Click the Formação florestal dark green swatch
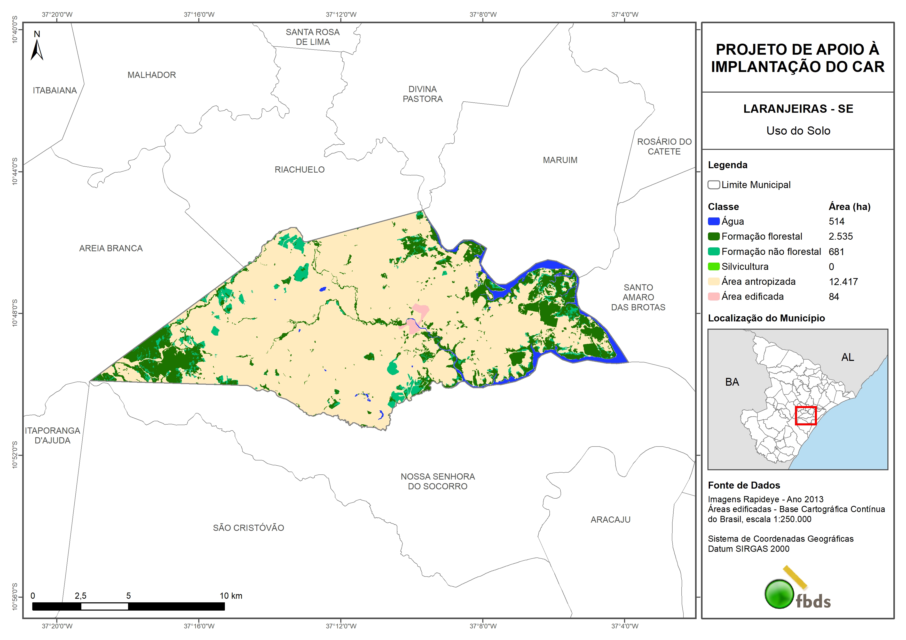This screenshot has height=640, width=906. pos(713,237)
